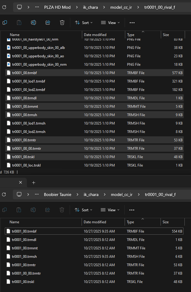This screenshot has width=191, height=292.
Task: Click file icon of 554 KB tr0001_00.trmbf
Action: click(x=8, y=231)
